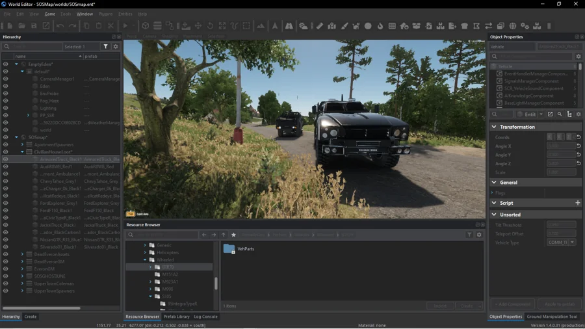
Task: Toggle visibility eye for AudiR8WB_Red1
Action: (x=6, y=166)
